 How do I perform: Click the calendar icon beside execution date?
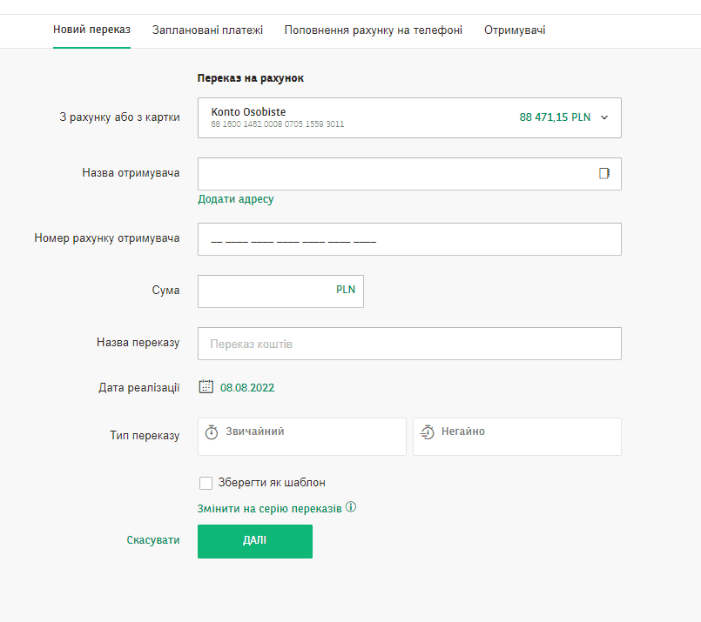pos(206,387)
